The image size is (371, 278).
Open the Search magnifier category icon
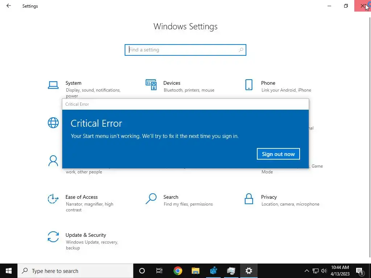click(151, 199)
